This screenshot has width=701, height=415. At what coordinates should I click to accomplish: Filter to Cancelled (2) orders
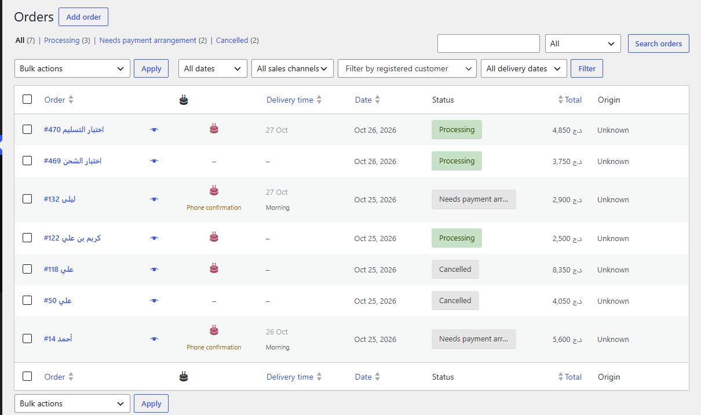click(x=238, y=41)
